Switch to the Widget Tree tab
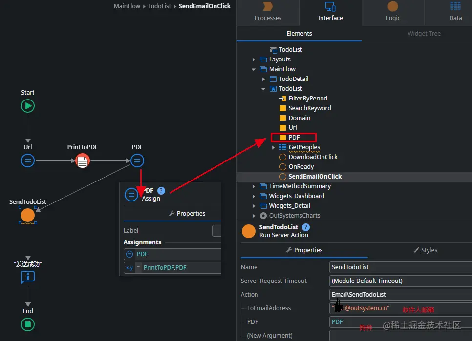Image resolution: width=472 pixels, height=341 pixels. click(x=424, y=34)
